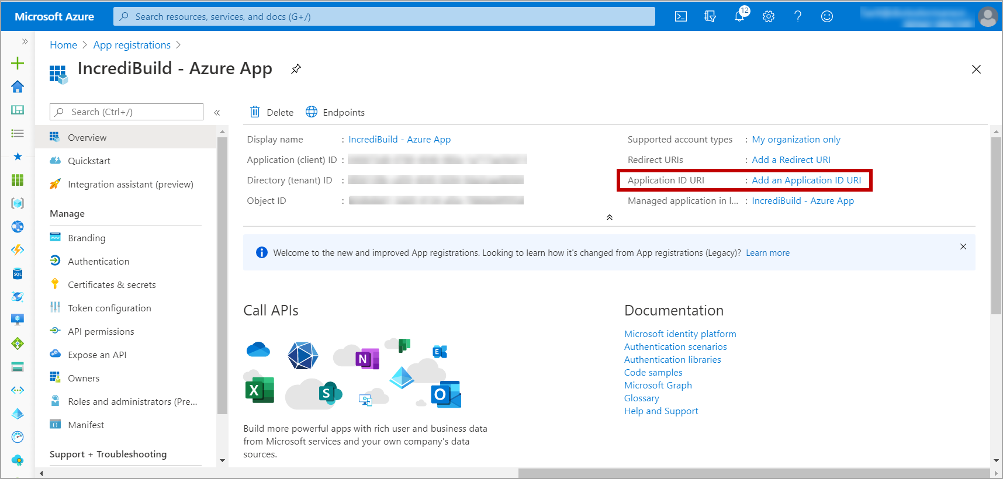Open the Glossary link
Viewport: 1003px width, 479px height.
(x=641, y=398)
